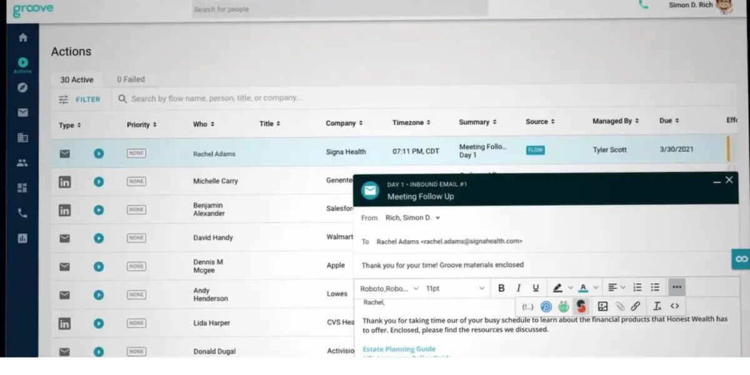Run the play action for David Handy
This screenshot has height=375, width=750.
click(x=99, y=238)
